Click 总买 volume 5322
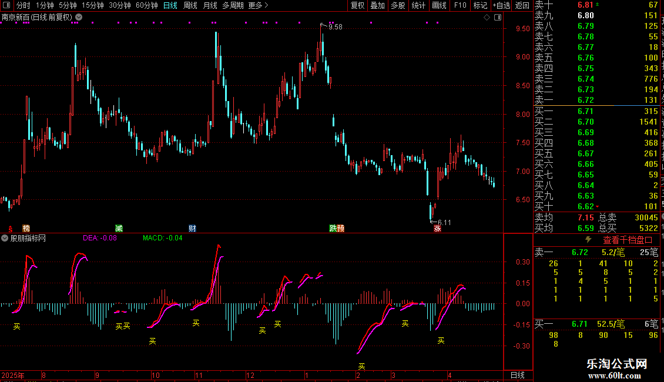The height and width of the screenshot is (382, 664). click(x=648, y=228)
